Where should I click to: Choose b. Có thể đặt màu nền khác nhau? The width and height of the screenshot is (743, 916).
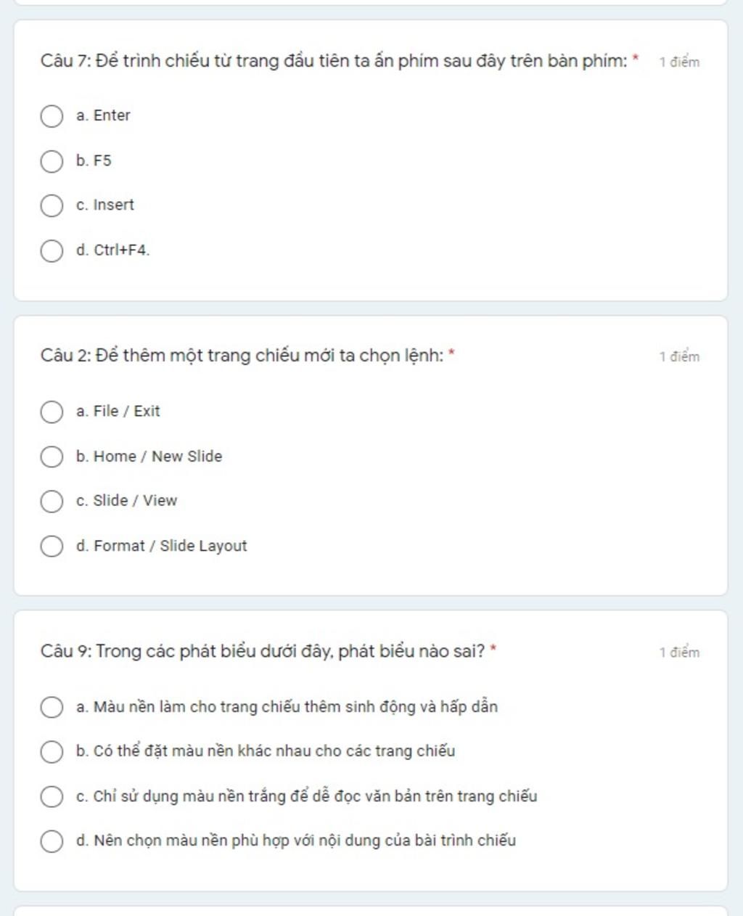(52, 752)
